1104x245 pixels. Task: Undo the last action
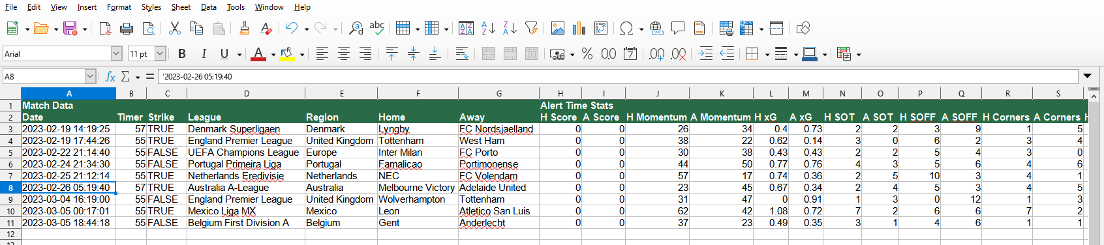point(292,28)
